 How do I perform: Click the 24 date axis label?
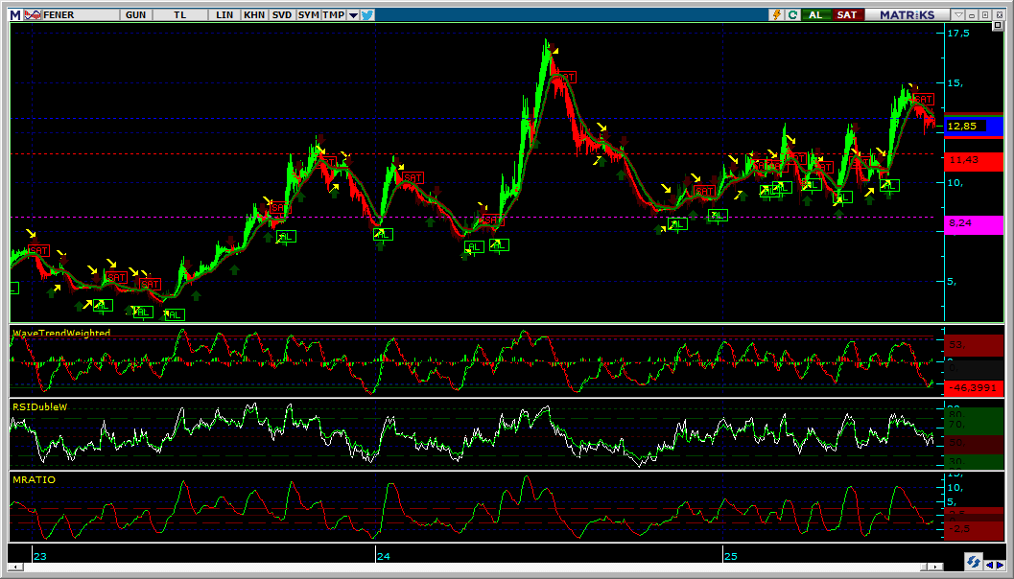click(x=383, y=556)
